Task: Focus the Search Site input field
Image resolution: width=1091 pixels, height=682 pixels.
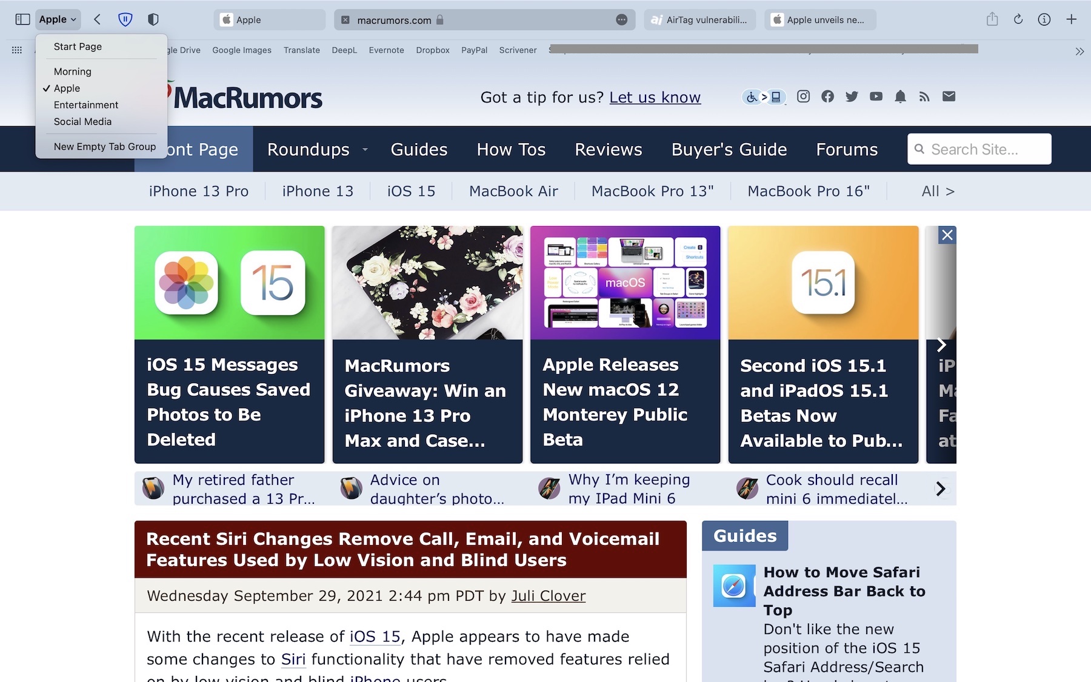Action: click(979, 149)
